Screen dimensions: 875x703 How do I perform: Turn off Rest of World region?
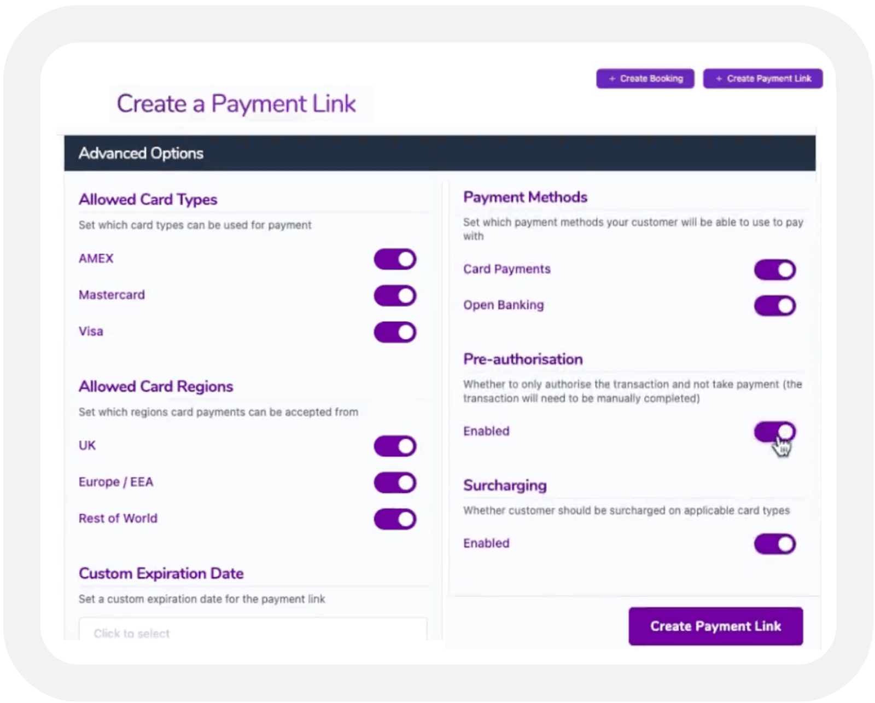click(395, 519)
